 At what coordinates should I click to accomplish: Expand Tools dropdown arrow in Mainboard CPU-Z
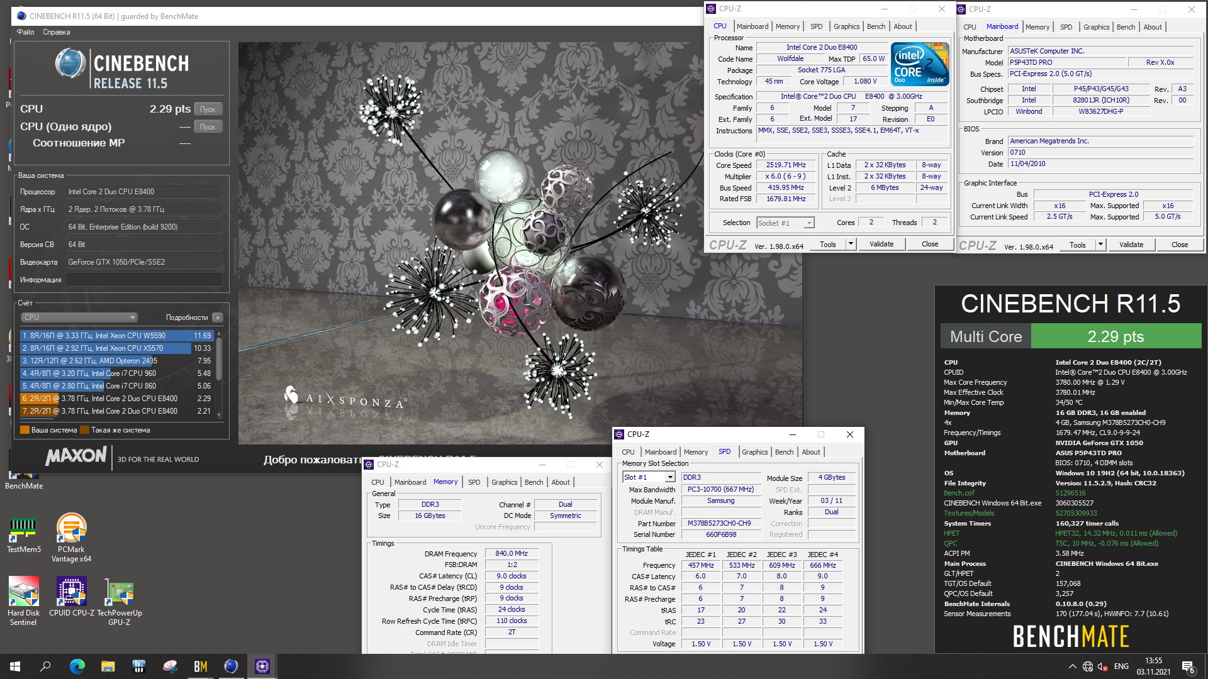pos(1100,245)
